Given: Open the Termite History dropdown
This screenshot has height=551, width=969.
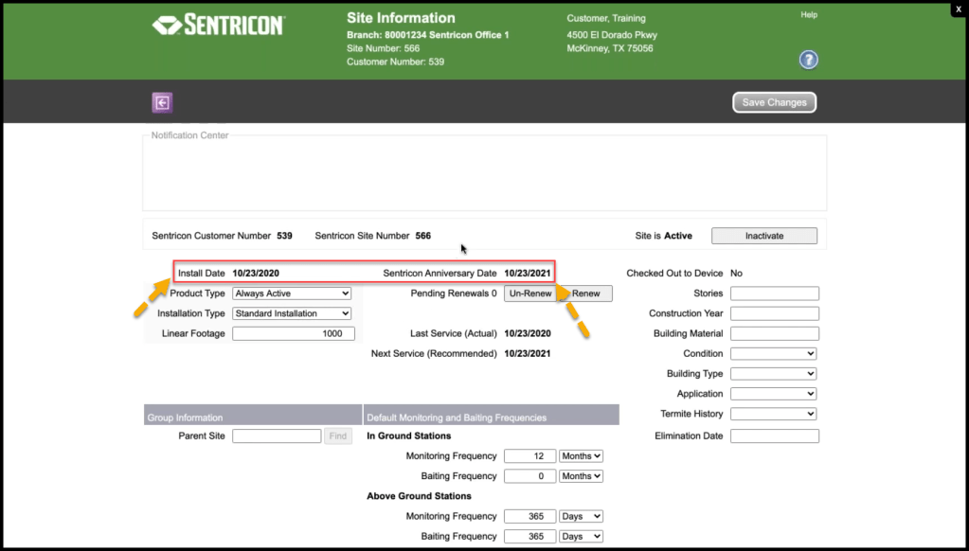Looking at the screenshot, I should point(774,414).
